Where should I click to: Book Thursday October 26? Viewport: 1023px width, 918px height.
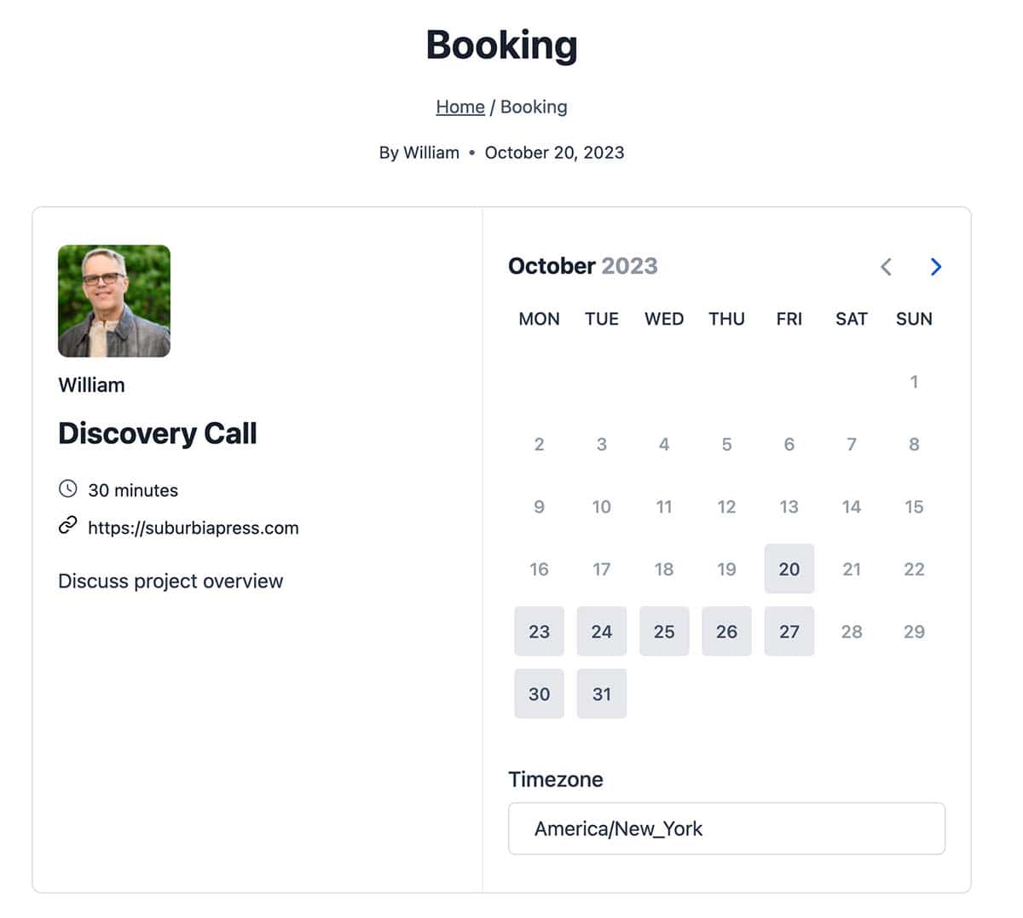tap(726, 632)
